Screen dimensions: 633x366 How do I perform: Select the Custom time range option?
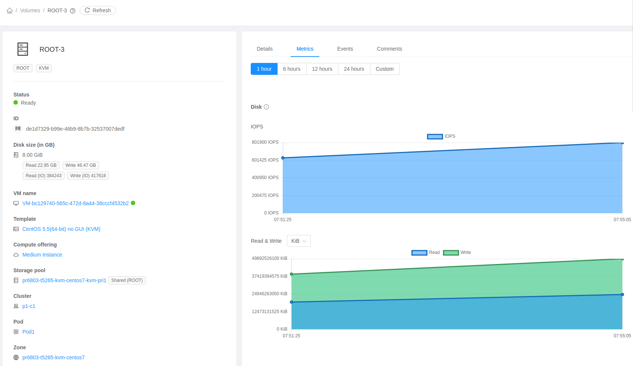click(x=384, y=69)
